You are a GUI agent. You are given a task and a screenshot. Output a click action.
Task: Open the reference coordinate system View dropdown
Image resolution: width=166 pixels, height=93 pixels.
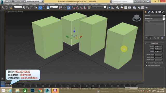coord(54,7)
